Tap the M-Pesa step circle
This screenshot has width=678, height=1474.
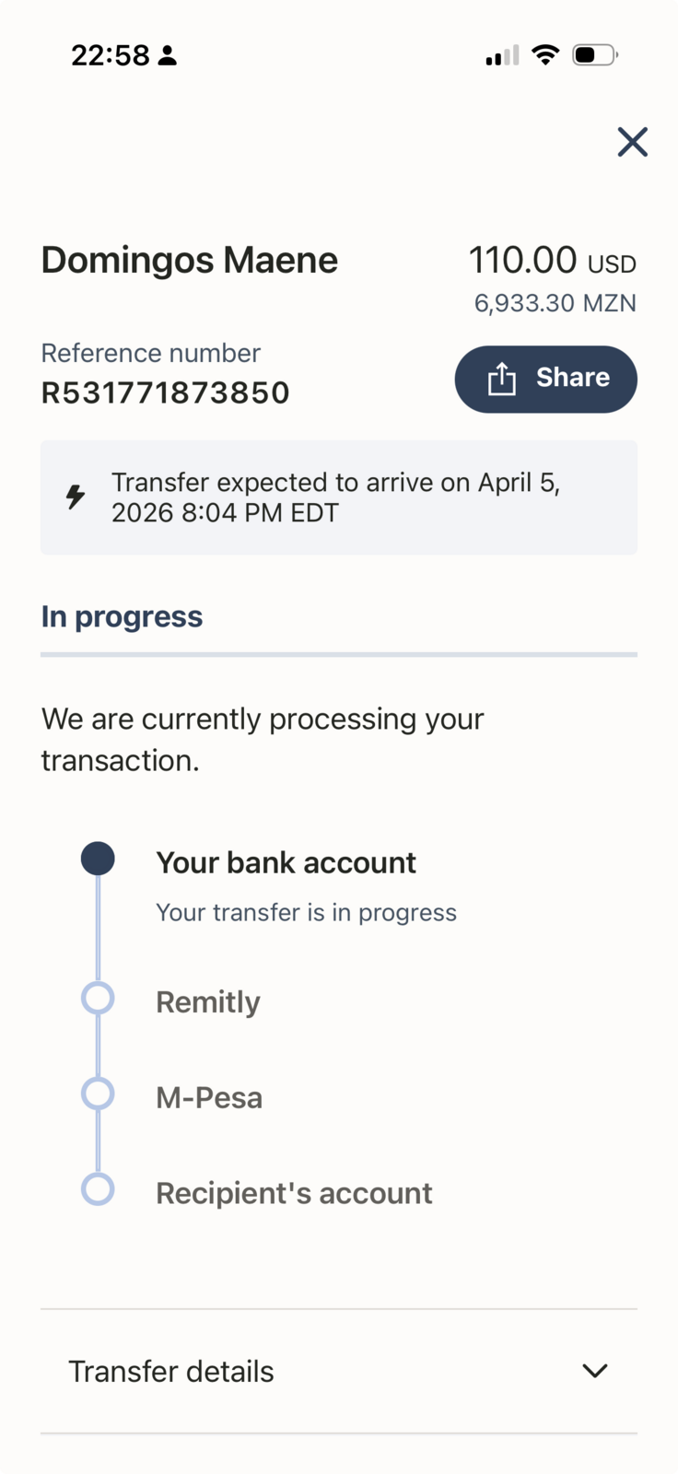[x=98, y=1094]
